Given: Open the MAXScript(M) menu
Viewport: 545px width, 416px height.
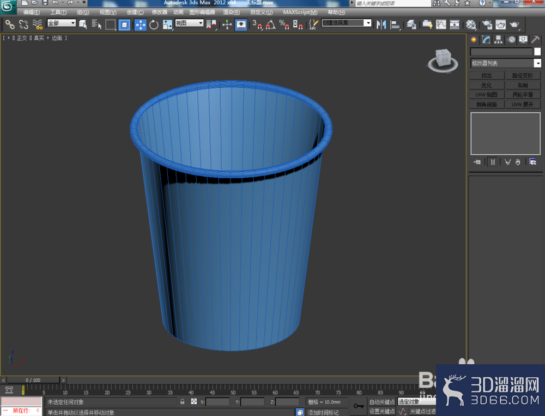Looking at the screenshot, I should [300, 12].
